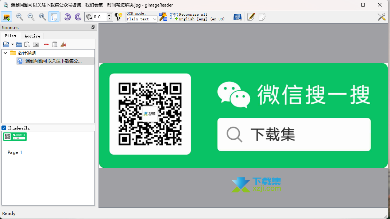
Task: Uncheck the Thumbnails checkbox
Action: 4,128
